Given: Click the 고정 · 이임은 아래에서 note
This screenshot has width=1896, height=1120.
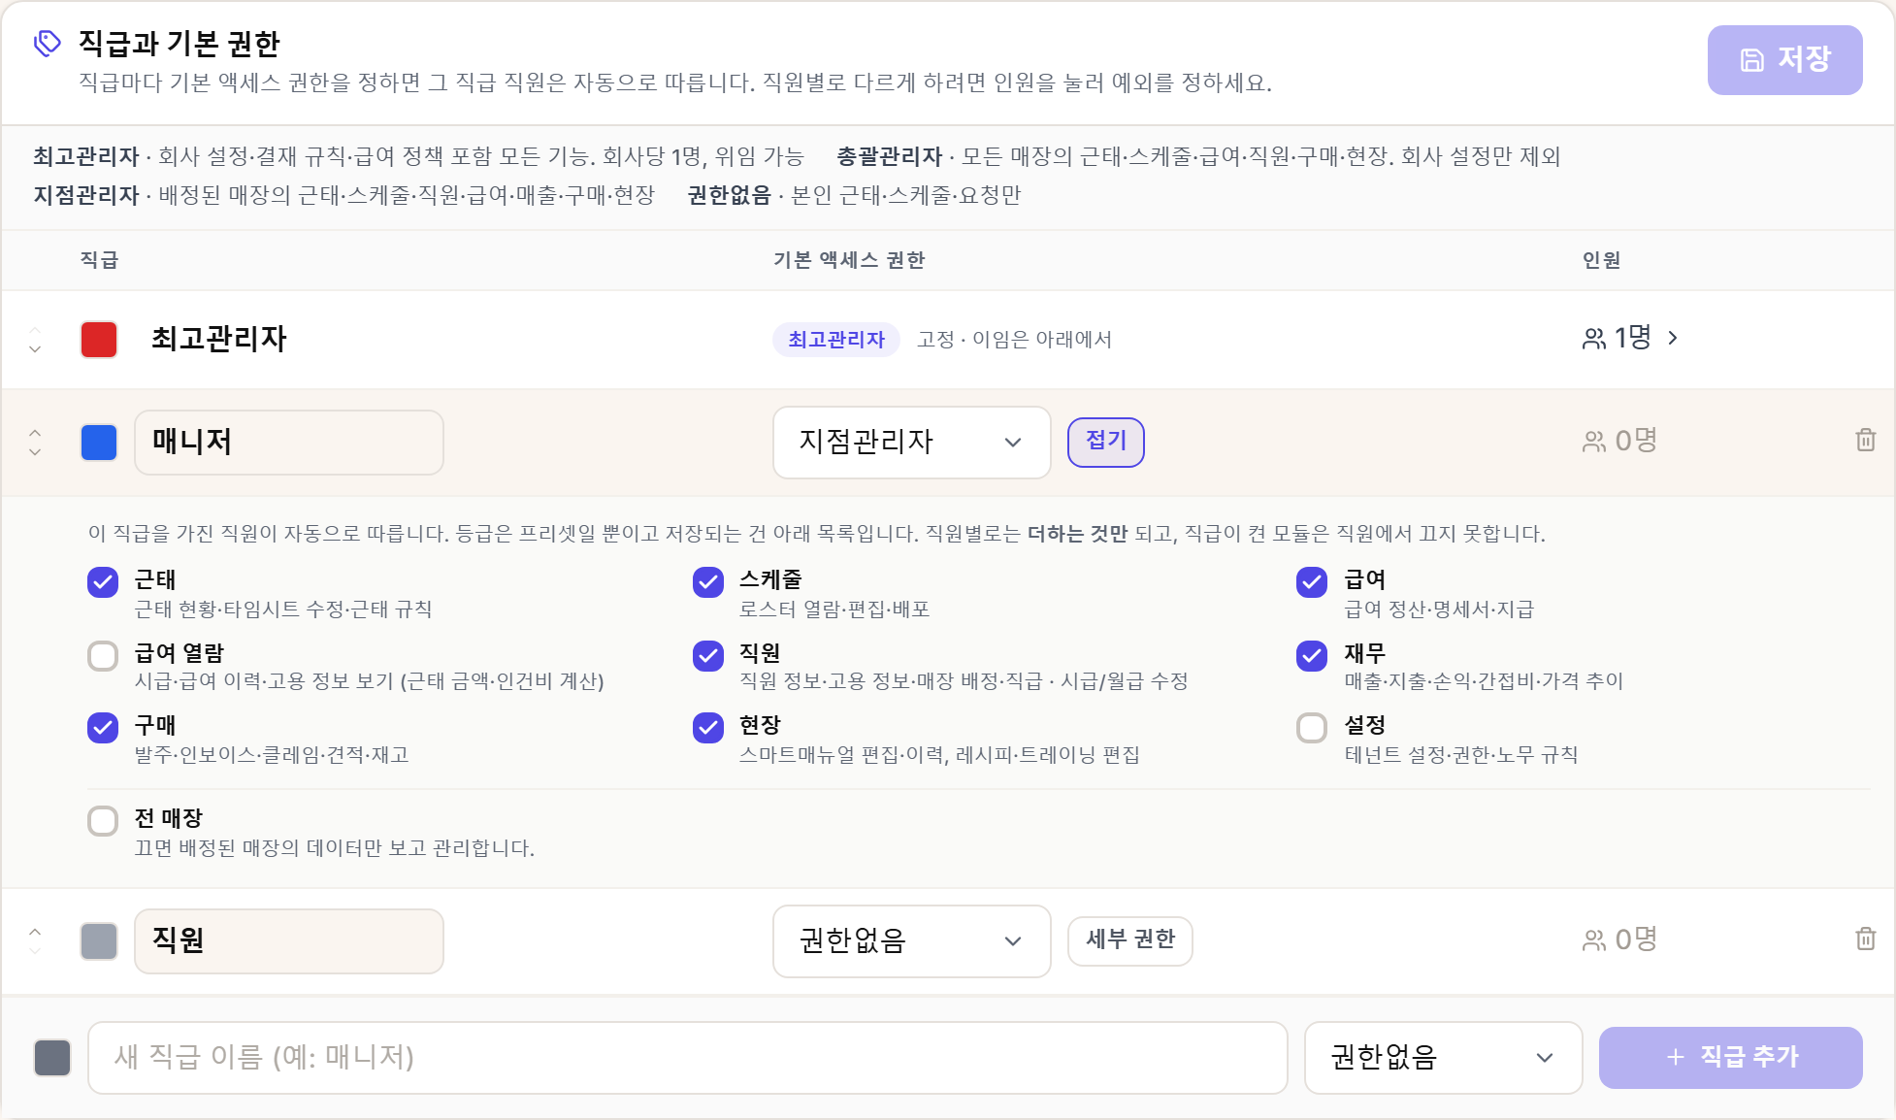Looking at the screenshot, I should (x=1014, y=340).
